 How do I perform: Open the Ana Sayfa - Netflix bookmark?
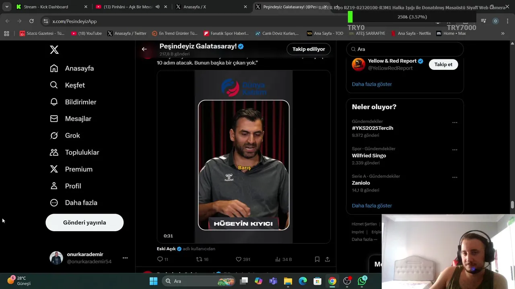[x=411, y=33]
